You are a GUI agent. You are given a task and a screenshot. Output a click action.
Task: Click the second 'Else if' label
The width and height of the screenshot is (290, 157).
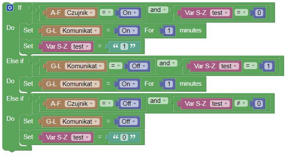click(15, 99)
